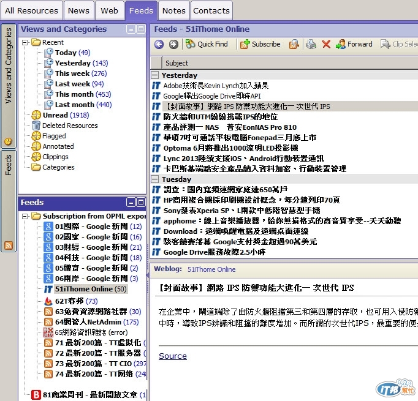This screenshot has width=418, height=401.
Task: Maximize the Views and Categories panel
Action: coord(141,29)
